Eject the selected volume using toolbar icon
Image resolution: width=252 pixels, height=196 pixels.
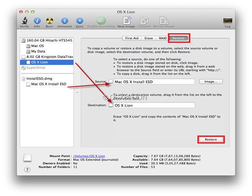pyautogui.click(x=80, y=21)
